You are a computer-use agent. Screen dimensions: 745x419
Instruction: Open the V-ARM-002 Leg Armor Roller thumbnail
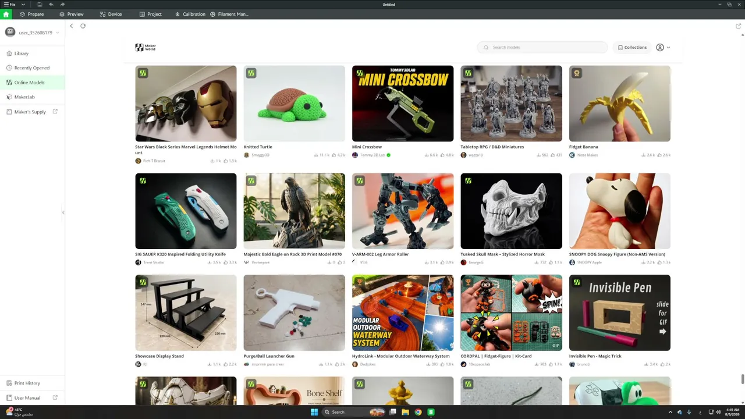click(403, 211)
